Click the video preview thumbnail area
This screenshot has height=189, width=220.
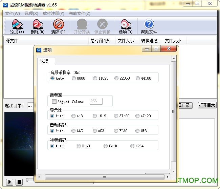click(x=19, y=144)
